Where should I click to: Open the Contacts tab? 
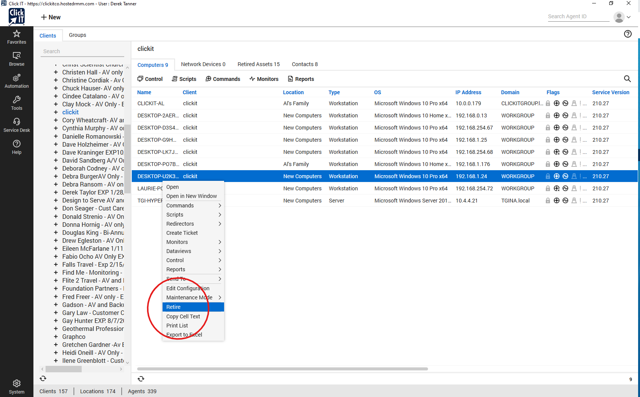tap(305, 64)
